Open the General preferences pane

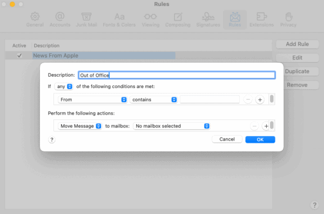[35, 20]
